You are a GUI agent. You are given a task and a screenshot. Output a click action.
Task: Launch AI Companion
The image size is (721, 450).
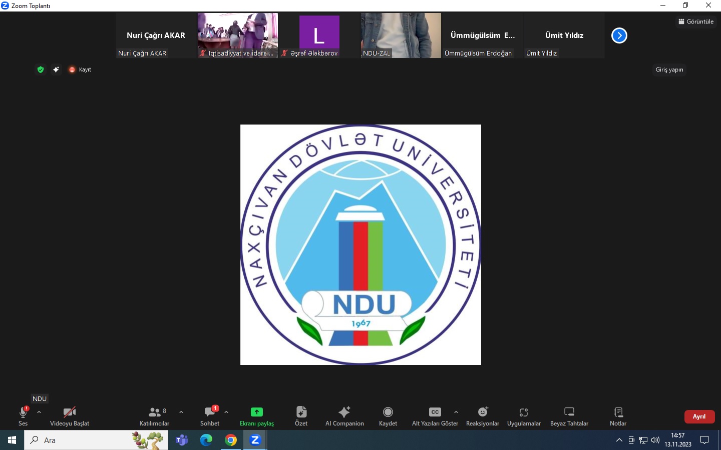(x=344, y=416)
